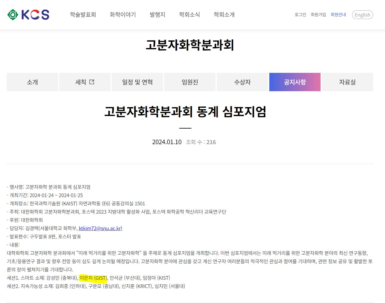The image size is (385, 303).
Task: Open the 회원안내 link
Action: pos(338,15)
